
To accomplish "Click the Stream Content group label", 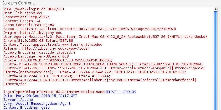I will [18, 3].
